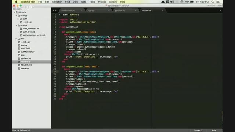Click line number 35 in gutter
Viewport: 235px width, 132px height.
[55, 99]
